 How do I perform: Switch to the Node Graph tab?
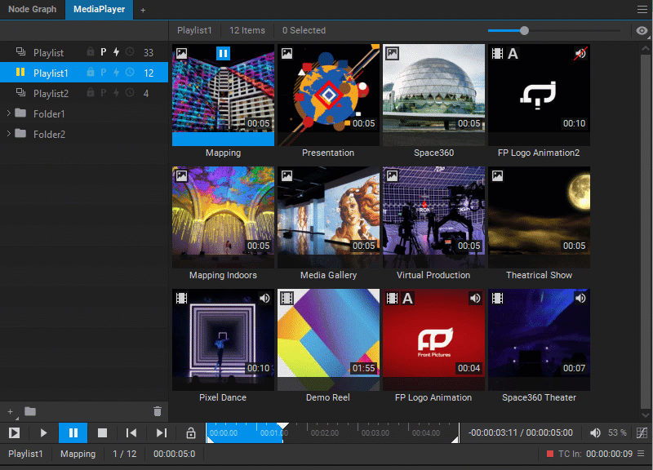coord(32,9)
